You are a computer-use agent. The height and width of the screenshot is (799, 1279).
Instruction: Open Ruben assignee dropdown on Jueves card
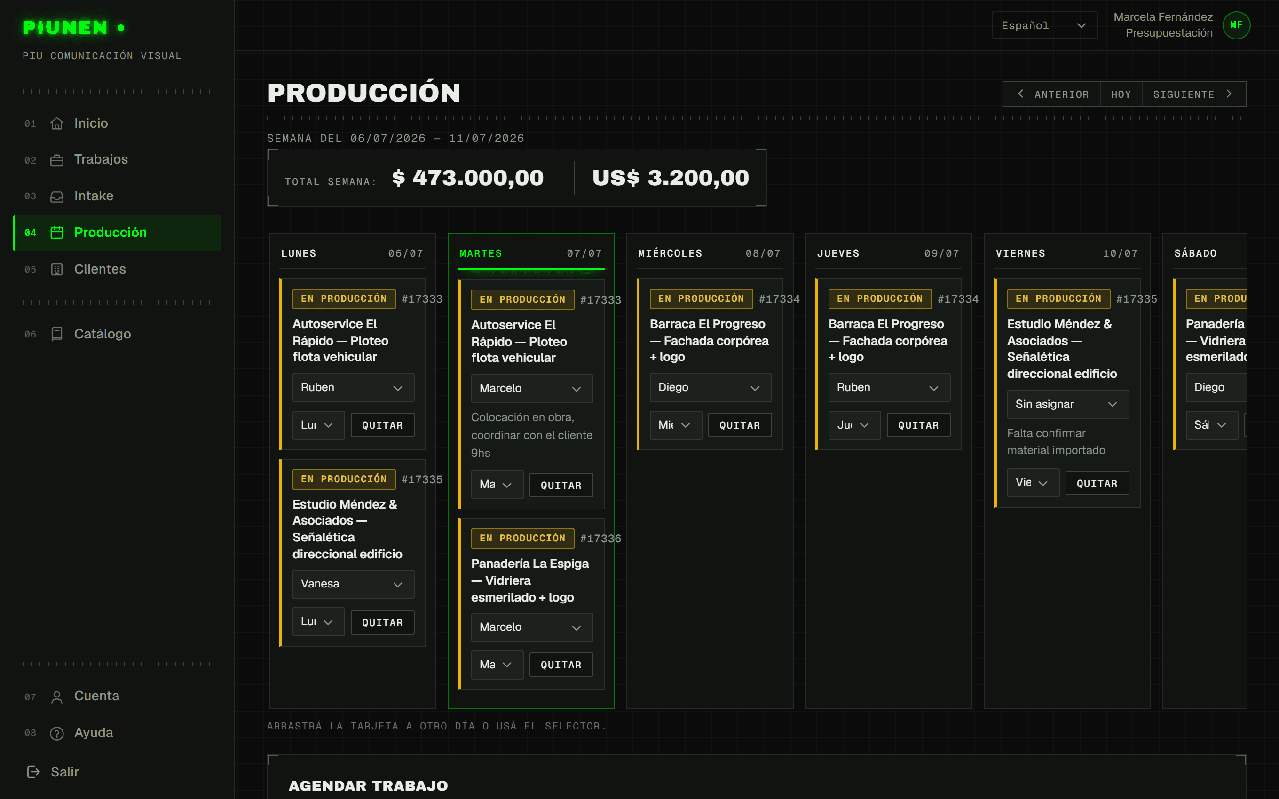click(x=889, y=388)
